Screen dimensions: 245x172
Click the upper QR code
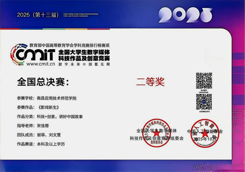[x=204, y=80]
